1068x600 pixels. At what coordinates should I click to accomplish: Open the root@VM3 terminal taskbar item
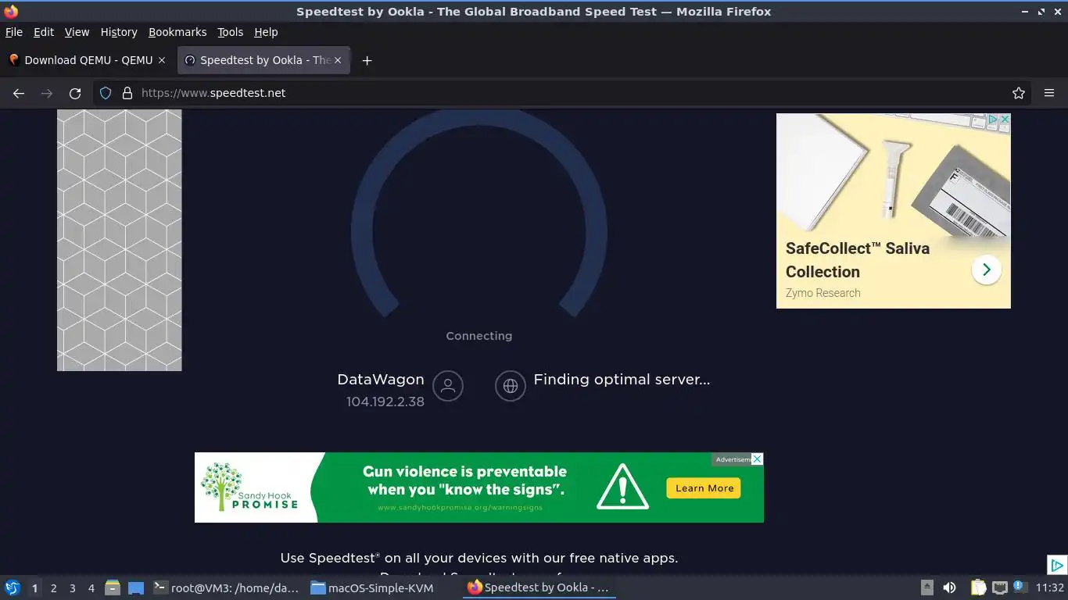(x=226, y=587)
